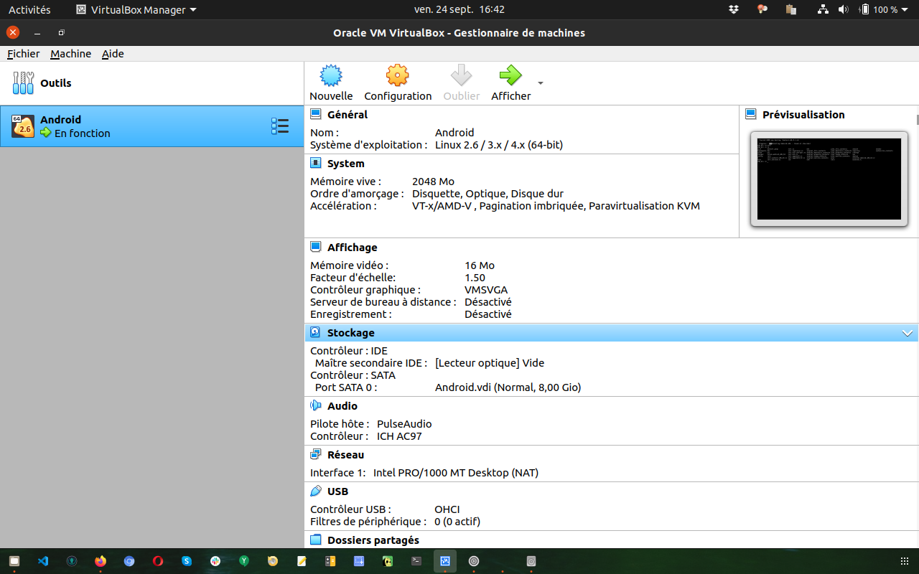Click the "2048 Mo" memory value
The width and height of the screenshot is (919, 574).
[434, 182]
